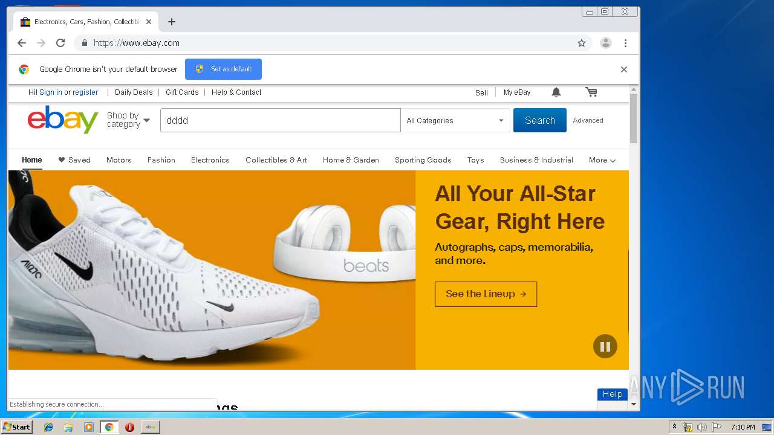Click the eBay logo
Viewport: 774px width, 435px height.
(63, 120)
